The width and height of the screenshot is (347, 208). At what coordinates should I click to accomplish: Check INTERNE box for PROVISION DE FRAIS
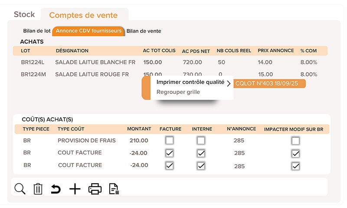[201, 141]
